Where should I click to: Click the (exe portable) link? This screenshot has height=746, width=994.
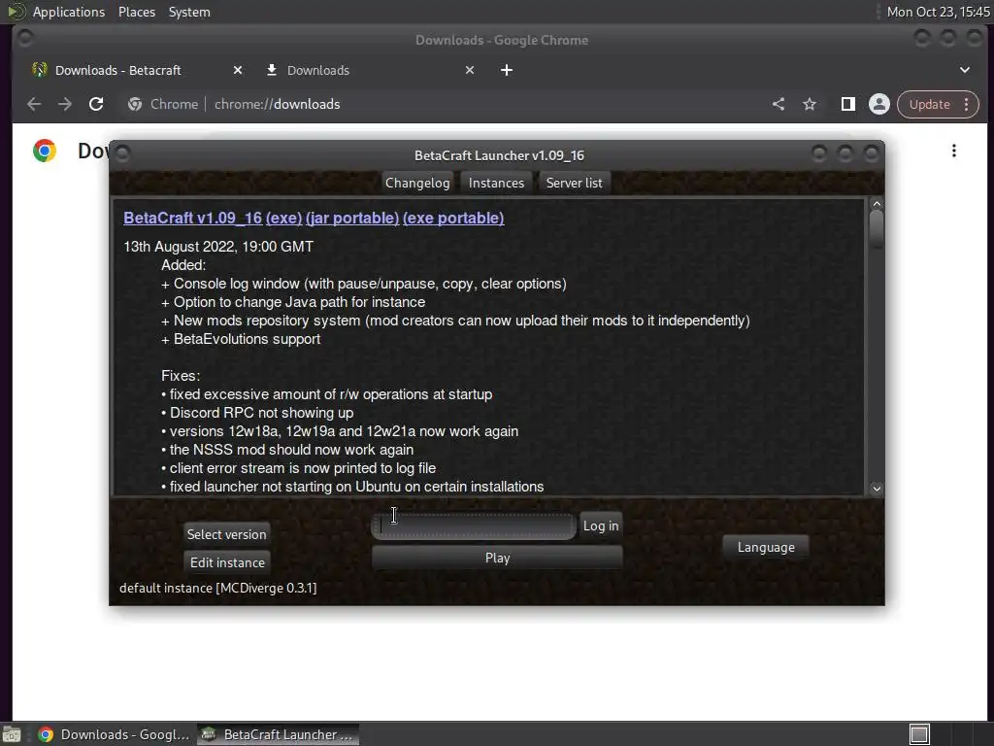[x=453, y=218]
